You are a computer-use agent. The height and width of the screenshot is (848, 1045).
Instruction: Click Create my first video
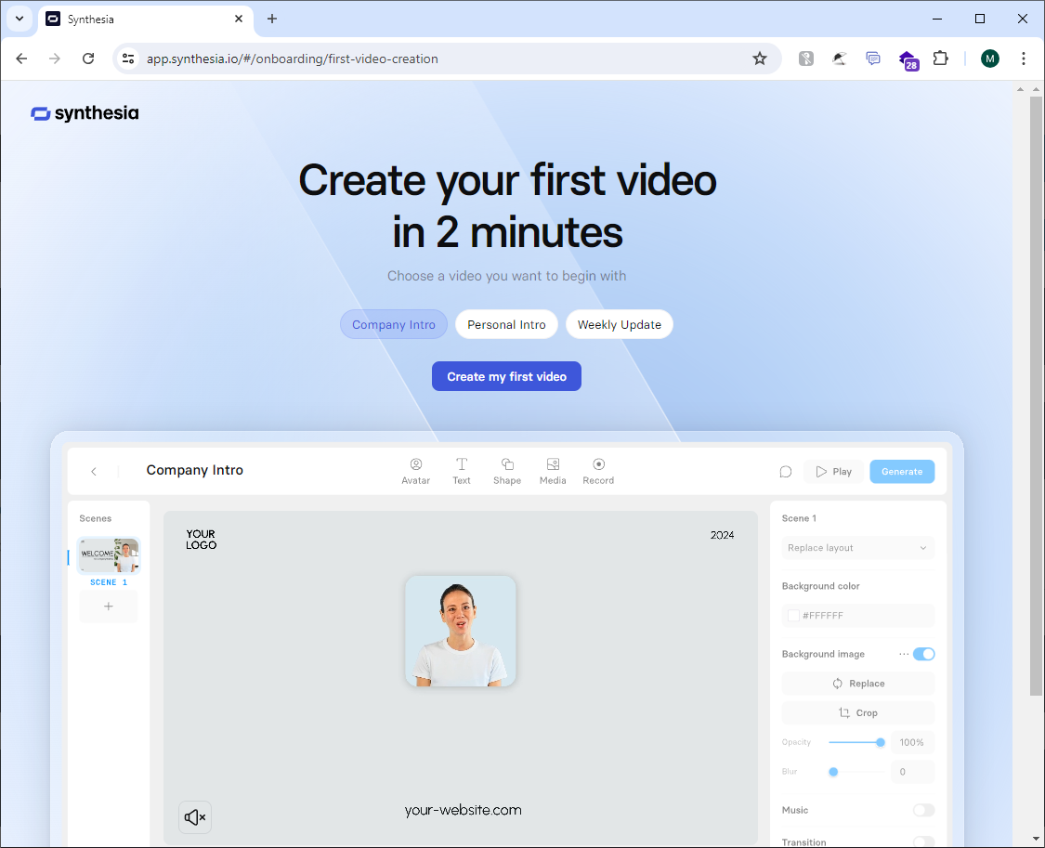pyautogui.click(x=506, y=376)
